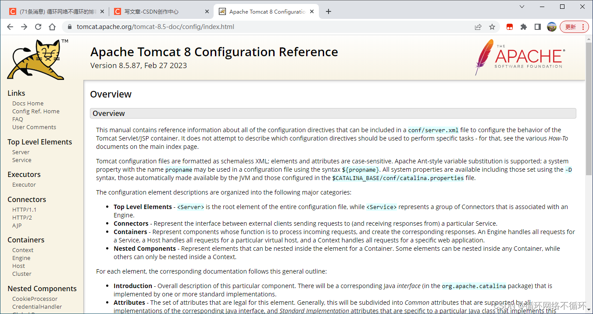Open the AJP connector link

[17, 226]
